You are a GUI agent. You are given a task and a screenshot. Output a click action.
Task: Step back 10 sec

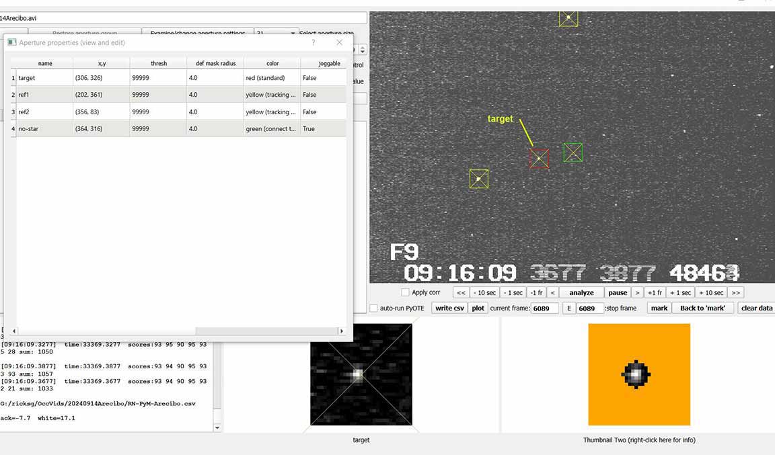[x=484, y=292]
